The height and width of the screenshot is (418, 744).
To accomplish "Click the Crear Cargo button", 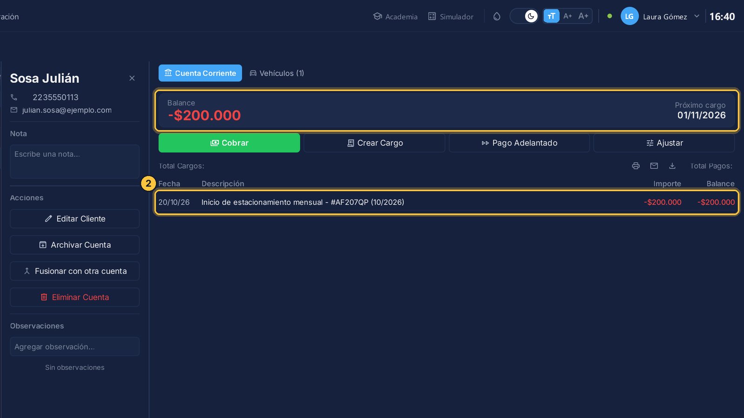I will (374, 143).
